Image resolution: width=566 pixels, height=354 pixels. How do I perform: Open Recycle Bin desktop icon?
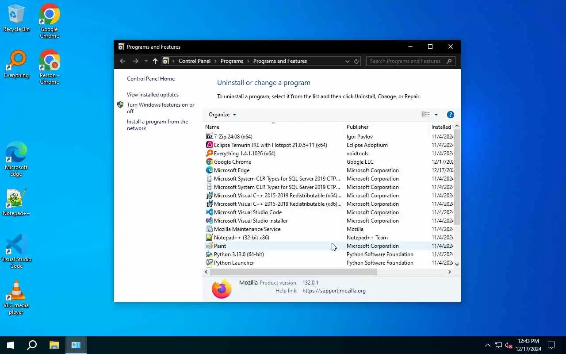click(16, 18)
